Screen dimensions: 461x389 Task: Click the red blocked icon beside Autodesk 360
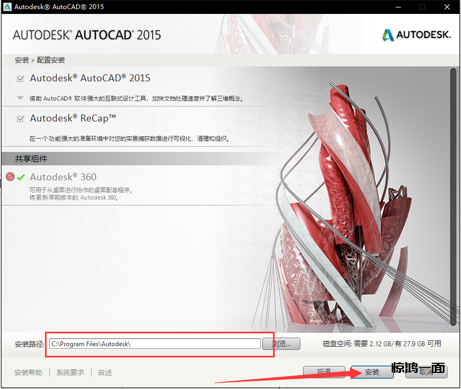click(x=10, y=177)
